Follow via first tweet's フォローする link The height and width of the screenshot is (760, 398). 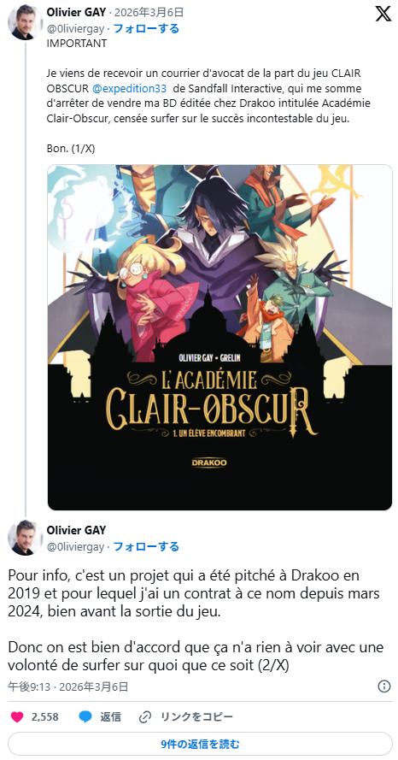[x=146, y=28]
